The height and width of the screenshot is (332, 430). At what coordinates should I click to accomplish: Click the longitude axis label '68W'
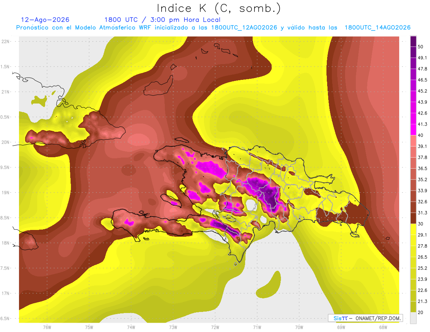click(x=383, y=327)
